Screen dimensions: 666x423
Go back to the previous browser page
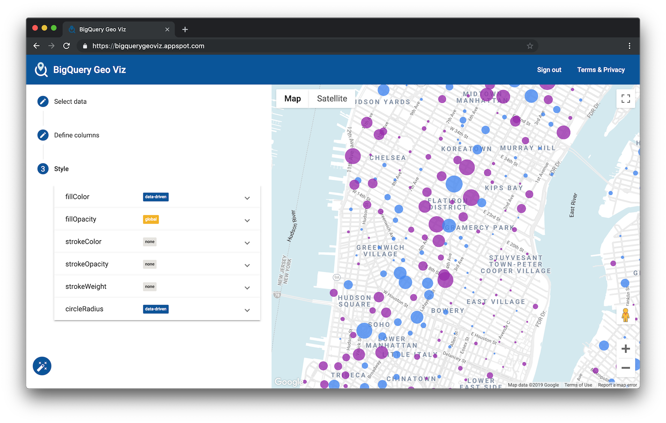pyautogui.click(x=36, y=46)
